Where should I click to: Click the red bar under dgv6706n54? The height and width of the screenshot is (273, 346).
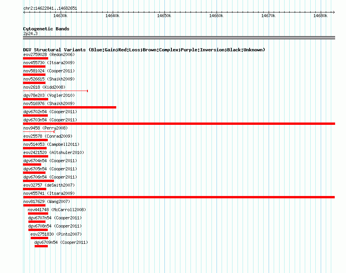[38, 181]
